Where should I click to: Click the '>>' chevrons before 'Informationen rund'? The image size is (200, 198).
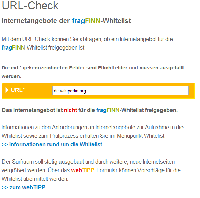[x=5, y=145]
